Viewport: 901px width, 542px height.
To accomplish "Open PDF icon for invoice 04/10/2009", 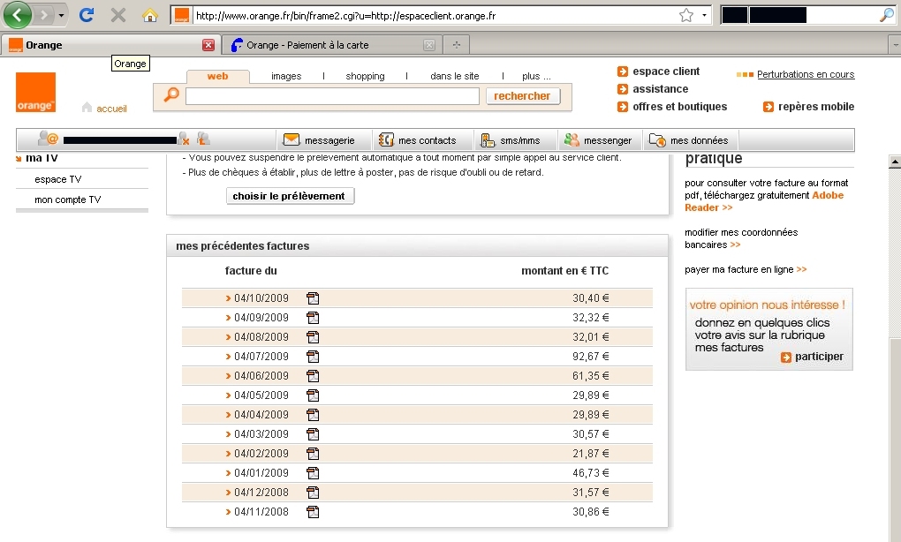I will tap(313, 298).
